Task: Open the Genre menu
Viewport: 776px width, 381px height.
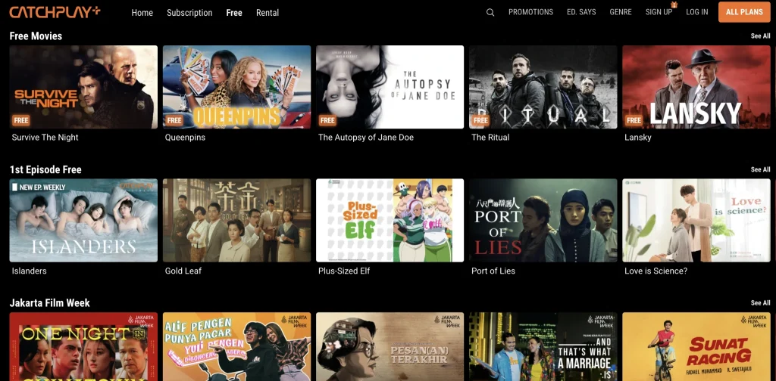Action: pyautogui.click(x=621, y=12)
